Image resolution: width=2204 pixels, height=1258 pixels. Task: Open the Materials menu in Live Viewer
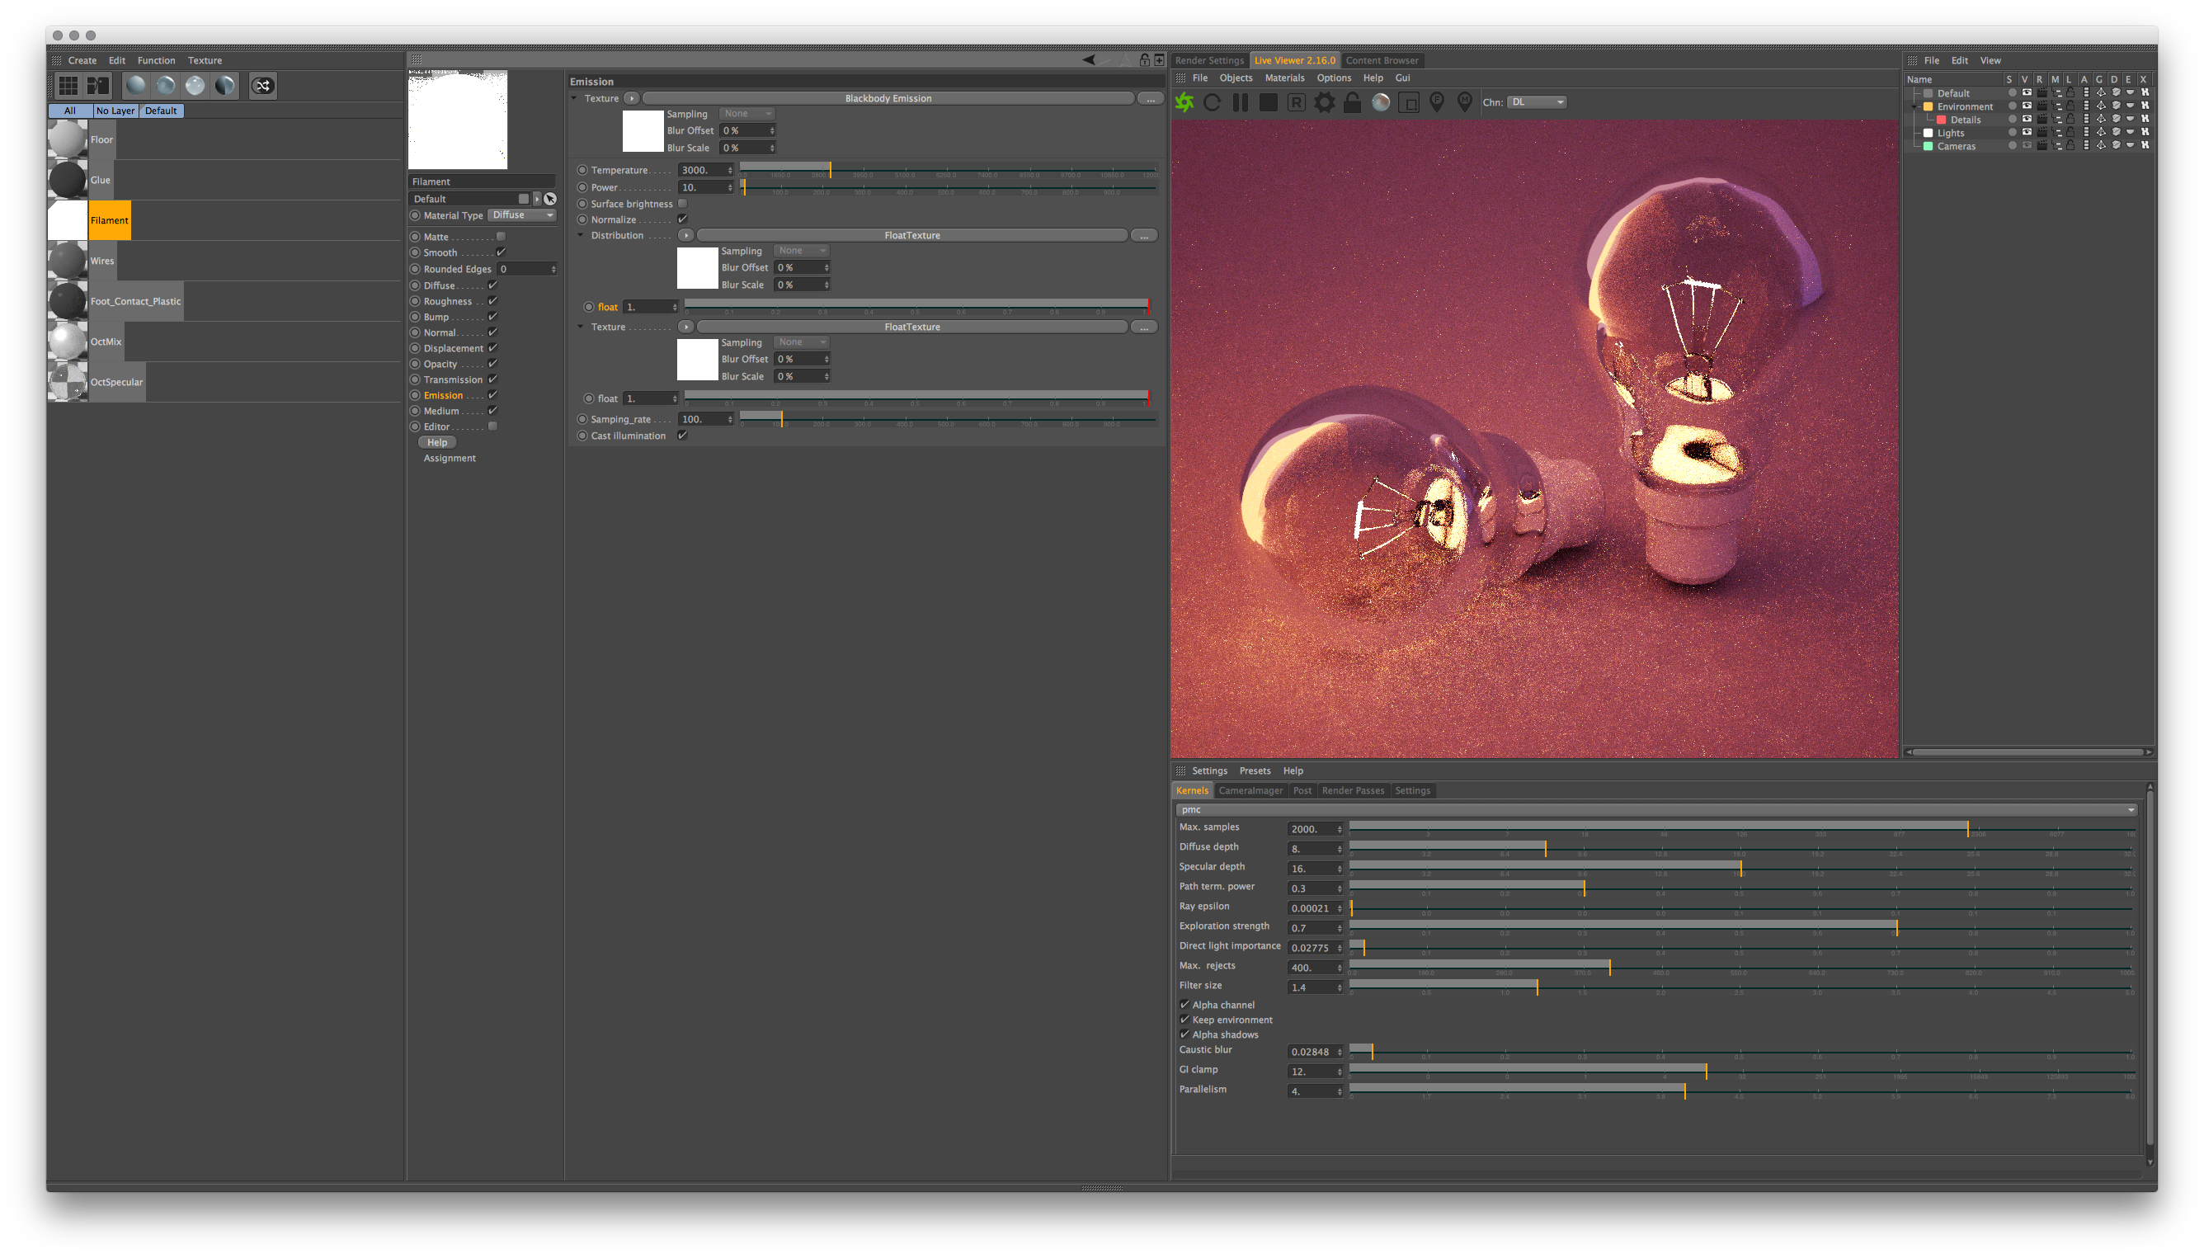[1283, 78]
